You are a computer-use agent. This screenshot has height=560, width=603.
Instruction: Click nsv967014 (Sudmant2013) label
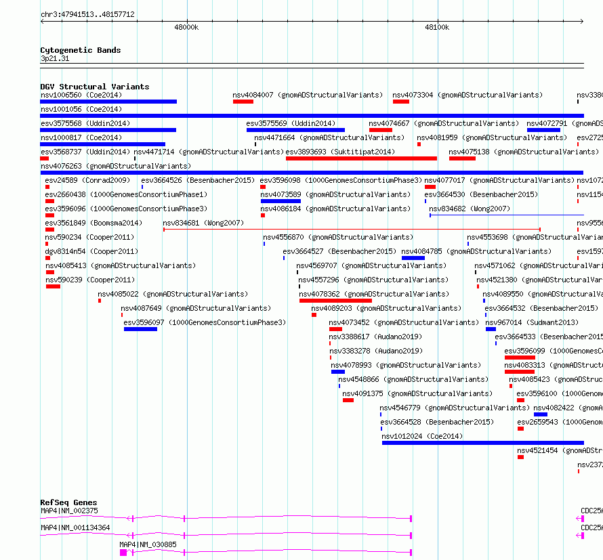pyautogui.click(x=533, y=322)
